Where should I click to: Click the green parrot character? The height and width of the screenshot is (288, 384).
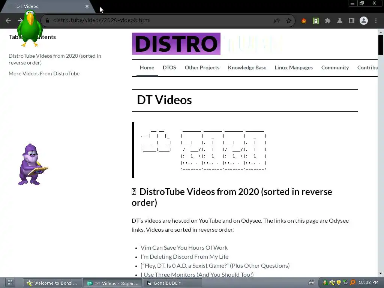point(30,28)
